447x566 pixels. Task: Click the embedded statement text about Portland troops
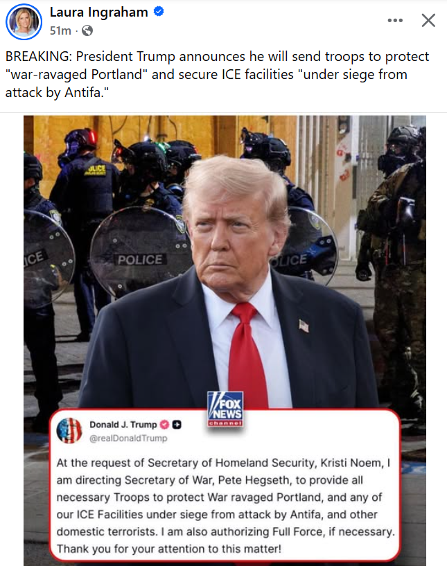point(225,506)
